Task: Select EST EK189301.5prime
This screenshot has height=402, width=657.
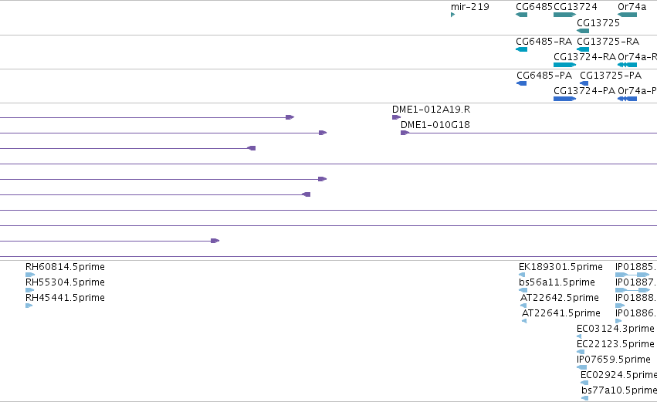Action: click(x=522, y=275)
